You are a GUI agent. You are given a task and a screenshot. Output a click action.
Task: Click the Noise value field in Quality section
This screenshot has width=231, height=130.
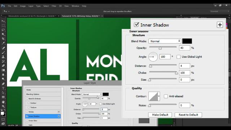click(184, 105)
